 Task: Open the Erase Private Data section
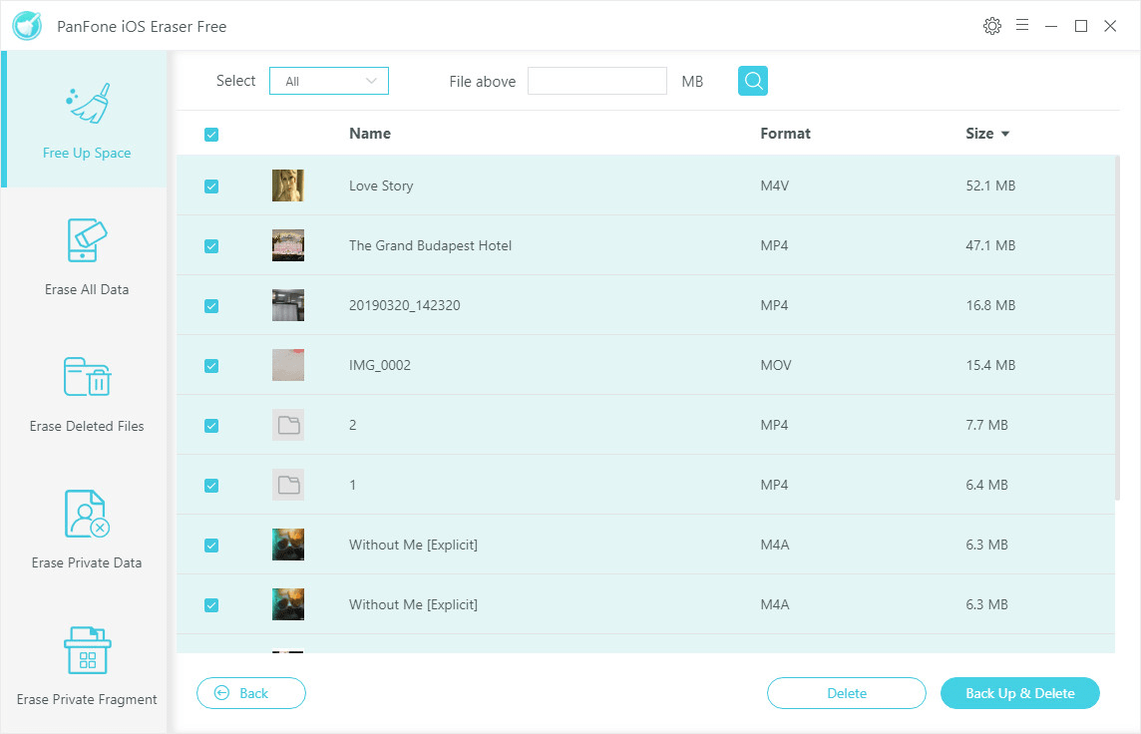point(86,531)
